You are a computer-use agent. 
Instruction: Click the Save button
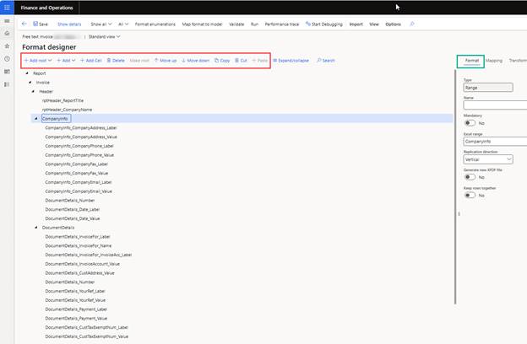(x=40, y=24)
